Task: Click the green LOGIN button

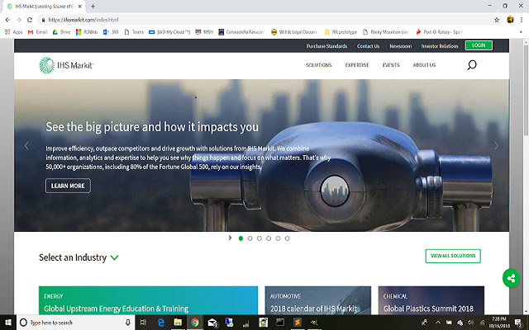Action: coord(479,45)
